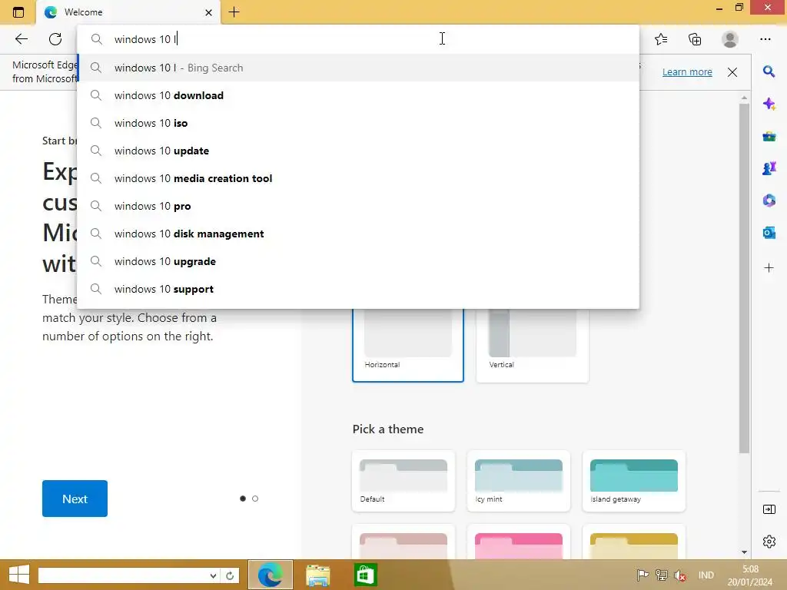
Task: Open Settings and more ellipsis menu
Action: click(765, 39)
